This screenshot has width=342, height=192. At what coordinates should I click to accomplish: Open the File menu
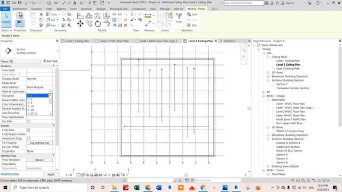[x=5, y=9]
